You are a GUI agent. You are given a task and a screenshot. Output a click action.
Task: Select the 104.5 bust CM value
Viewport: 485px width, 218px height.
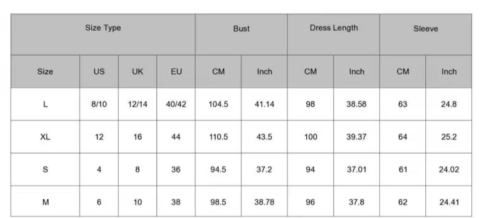pyautogui.click(x=218, y=104)
